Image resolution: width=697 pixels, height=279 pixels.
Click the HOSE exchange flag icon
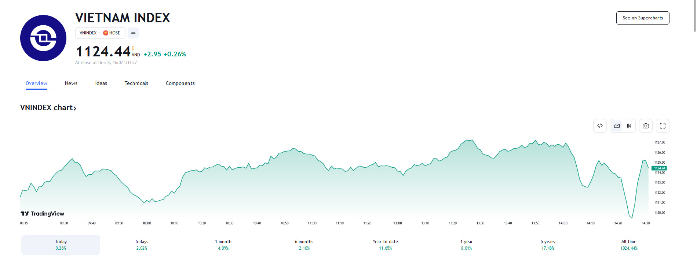tap(106, 33)
